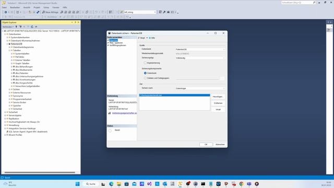Open Microsoft Edge from the taskbar

(x=111, y=184)
